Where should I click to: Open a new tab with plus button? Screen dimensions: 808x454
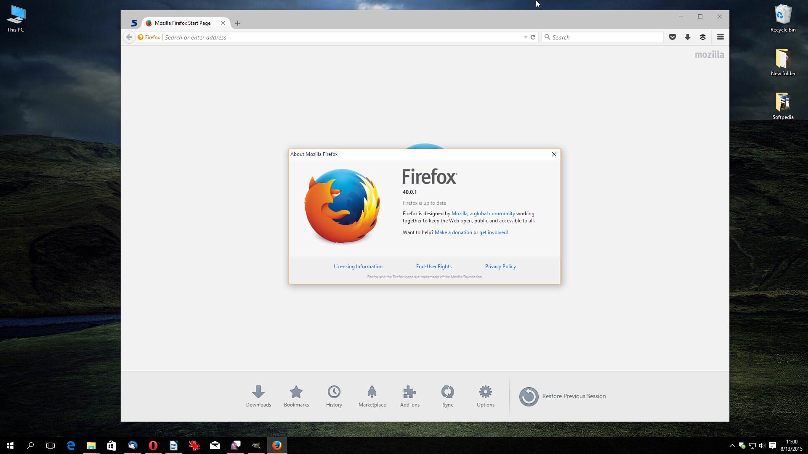point(238,23)
